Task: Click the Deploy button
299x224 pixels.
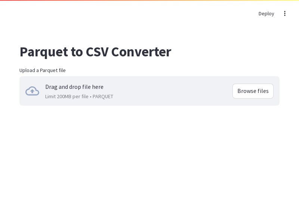Action: click(x=266, y=13)
